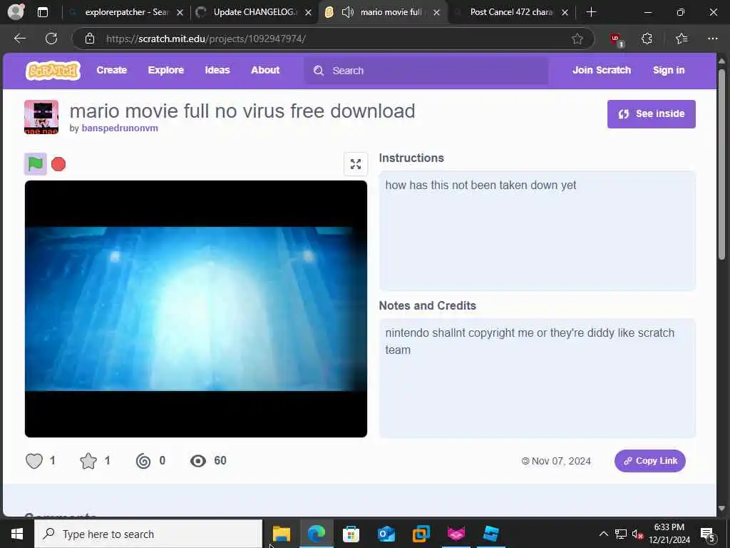
Task: Click the project stage video area
Action: pos(196,308)
